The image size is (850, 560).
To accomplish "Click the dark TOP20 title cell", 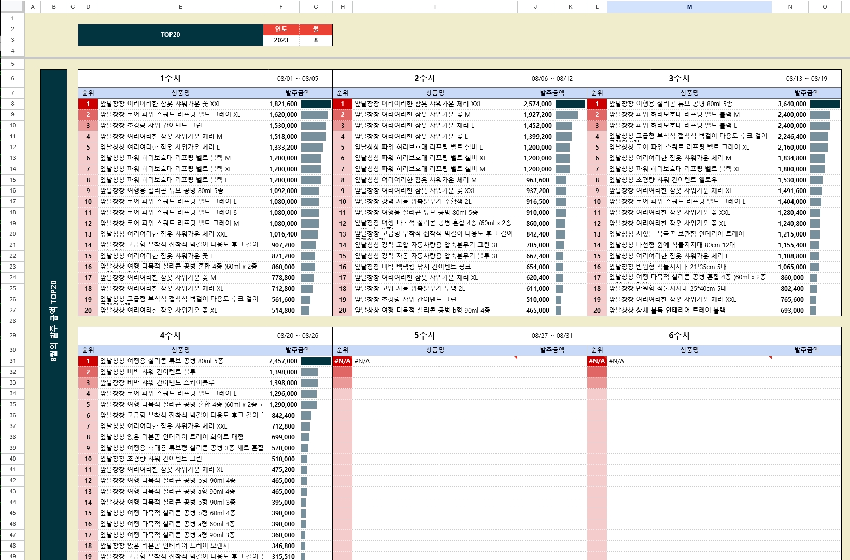I will pos(171,34).
